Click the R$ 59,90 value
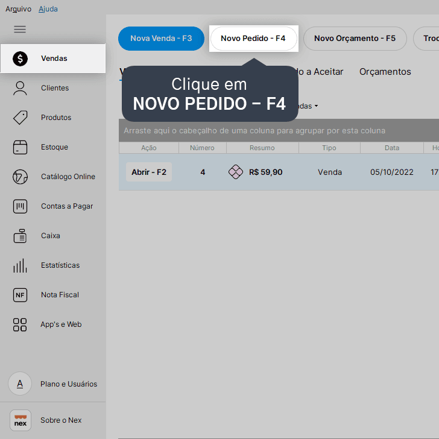 click(x=266, y=172)
